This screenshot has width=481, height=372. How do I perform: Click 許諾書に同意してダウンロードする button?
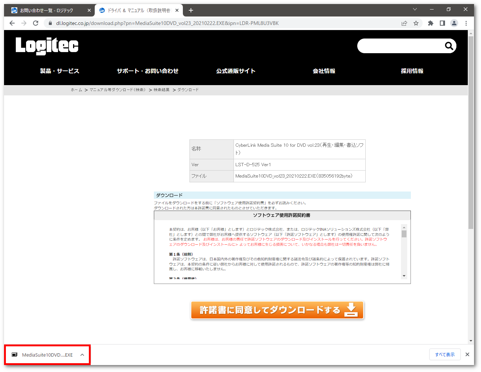(277, 310)
